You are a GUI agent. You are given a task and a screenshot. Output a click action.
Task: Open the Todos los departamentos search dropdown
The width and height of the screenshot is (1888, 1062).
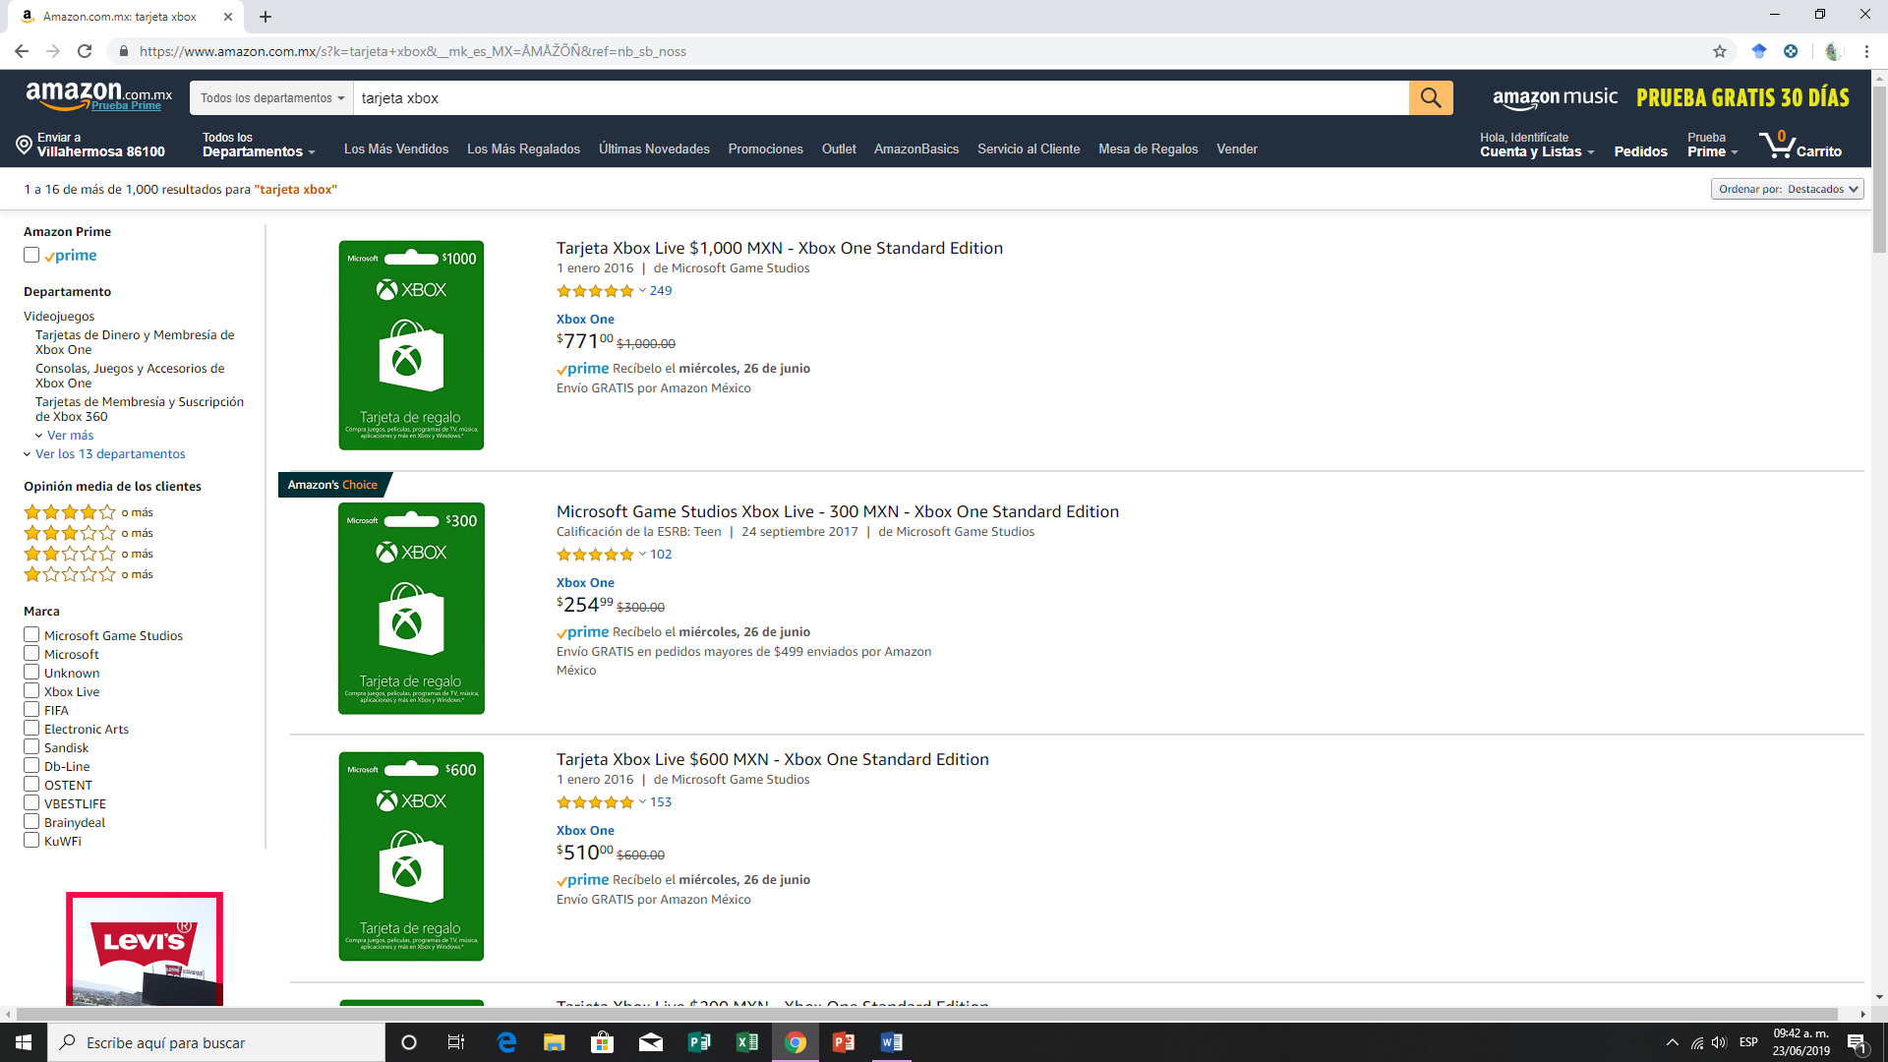click(x=272, y=97)
